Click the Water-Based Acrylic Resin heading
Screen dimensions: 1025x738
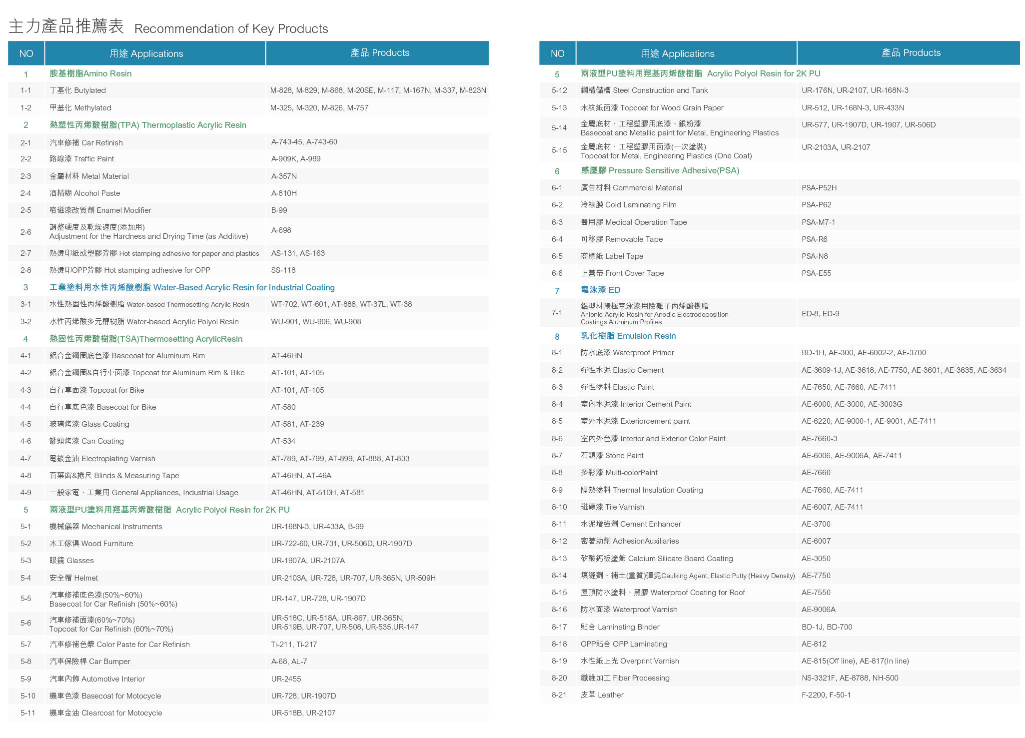tap(192, 288)
